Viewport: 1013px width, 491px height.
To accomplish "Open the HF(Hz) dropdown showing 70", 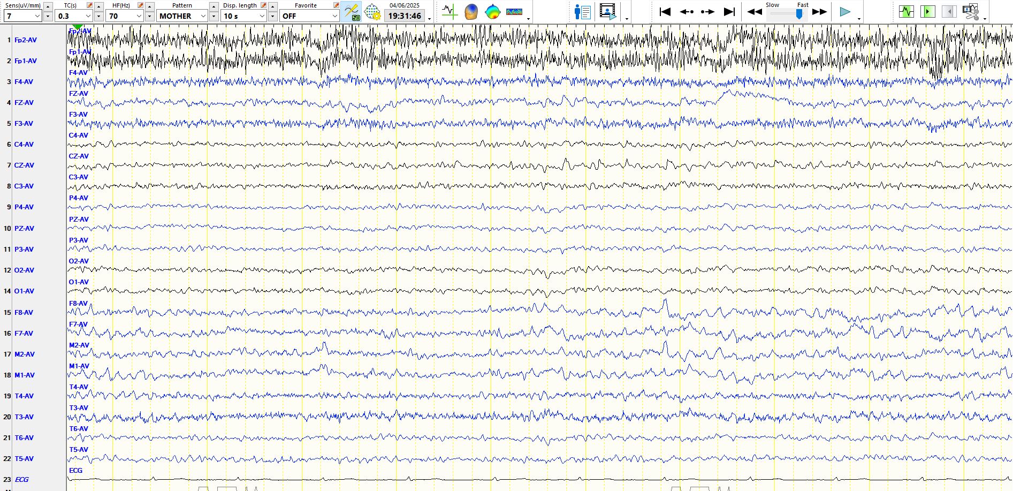I will [125, 16].
